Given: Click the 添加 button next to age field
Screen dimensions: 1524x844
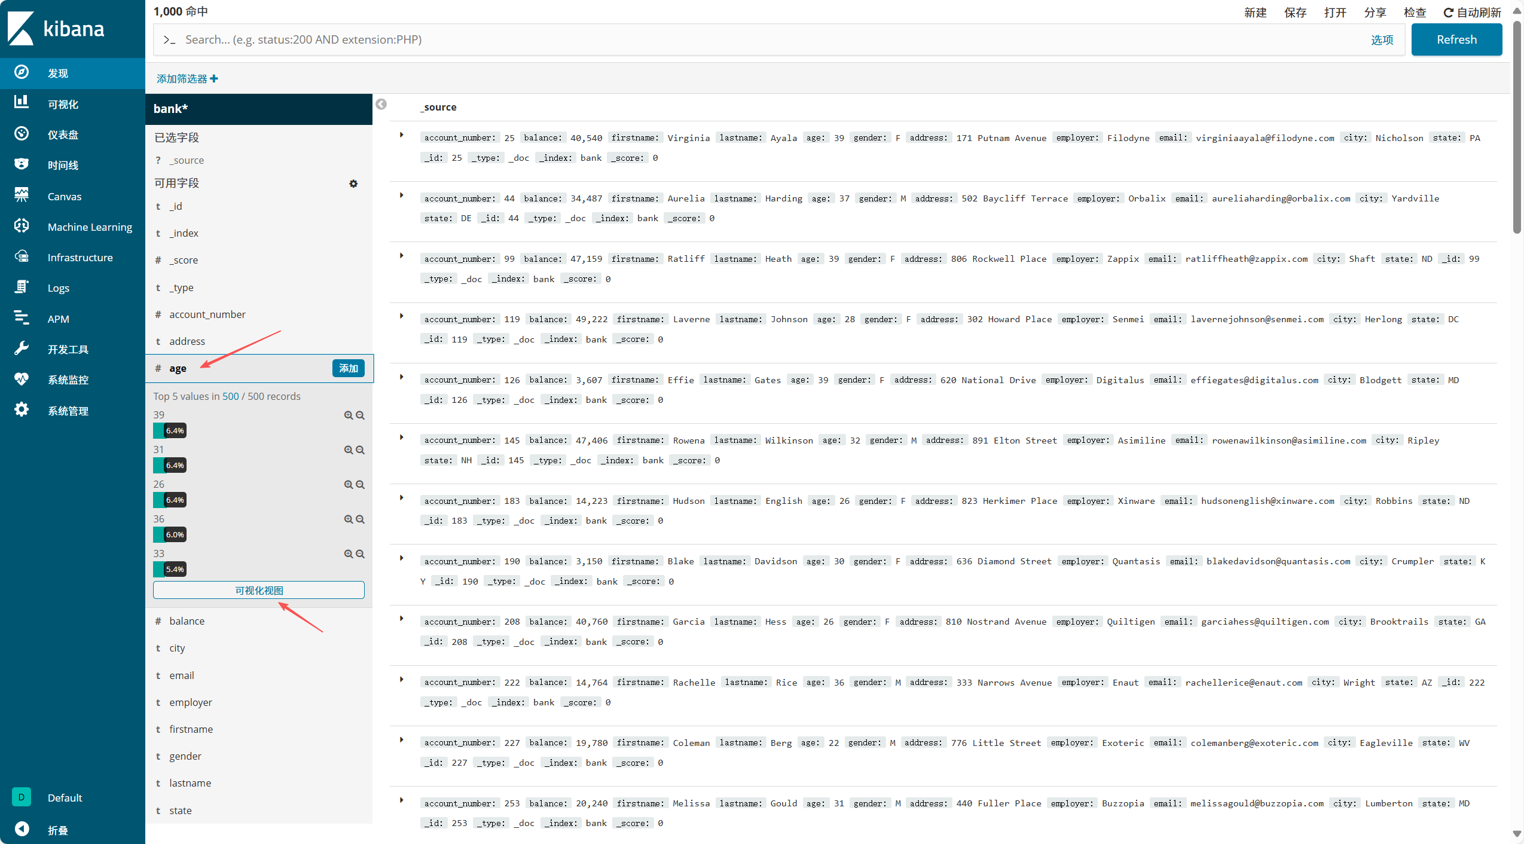Looking at the screenshot, I should pyautogui.click(x=348, y=368).
